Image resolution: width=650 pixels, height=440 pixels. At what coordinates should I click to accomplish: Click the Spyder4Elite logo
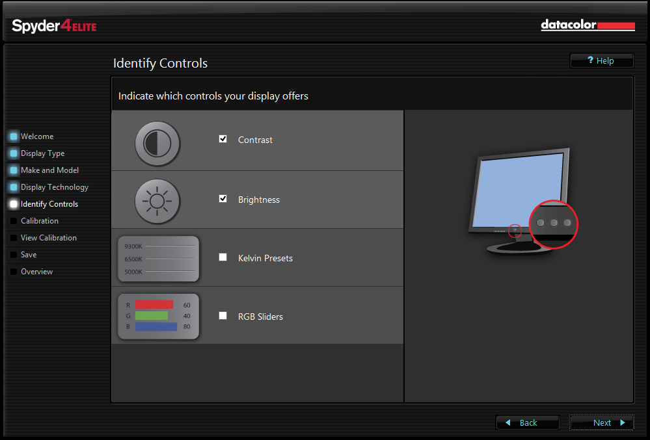tap(53, 27)
